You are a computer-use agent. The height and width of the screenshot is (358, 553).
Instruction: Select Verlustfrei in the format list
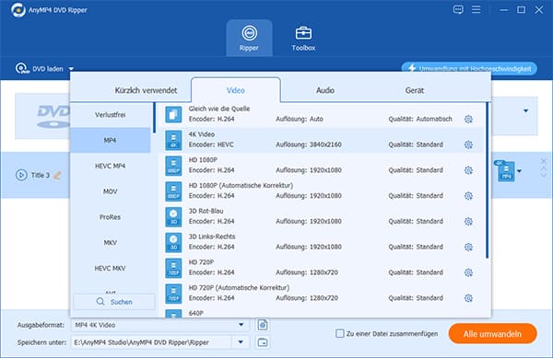pos(110,115)
